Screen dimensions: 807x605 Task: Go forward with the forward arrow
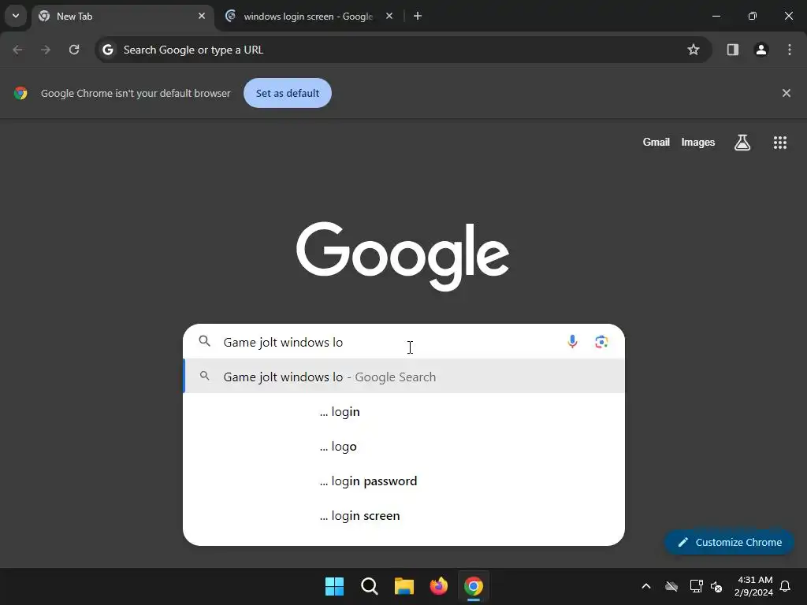point(46,50)
